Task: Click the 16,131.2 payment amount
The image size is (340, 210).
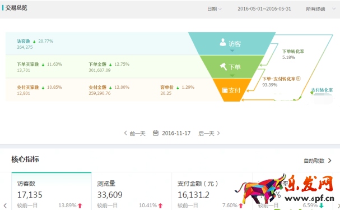Action: pyautogui.click(x=193, y=195)
